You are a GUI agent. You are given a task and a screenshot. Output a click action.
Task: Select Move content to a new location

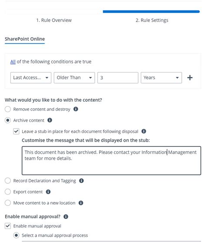tap(8, 203)
